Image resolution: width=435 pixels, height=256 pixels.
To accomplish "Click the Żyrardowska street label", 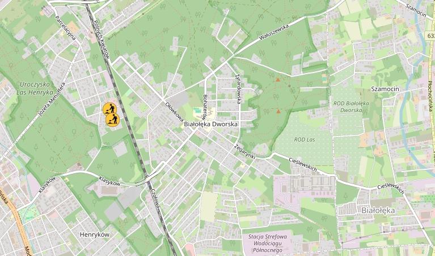I will click(x=238, y=89).
